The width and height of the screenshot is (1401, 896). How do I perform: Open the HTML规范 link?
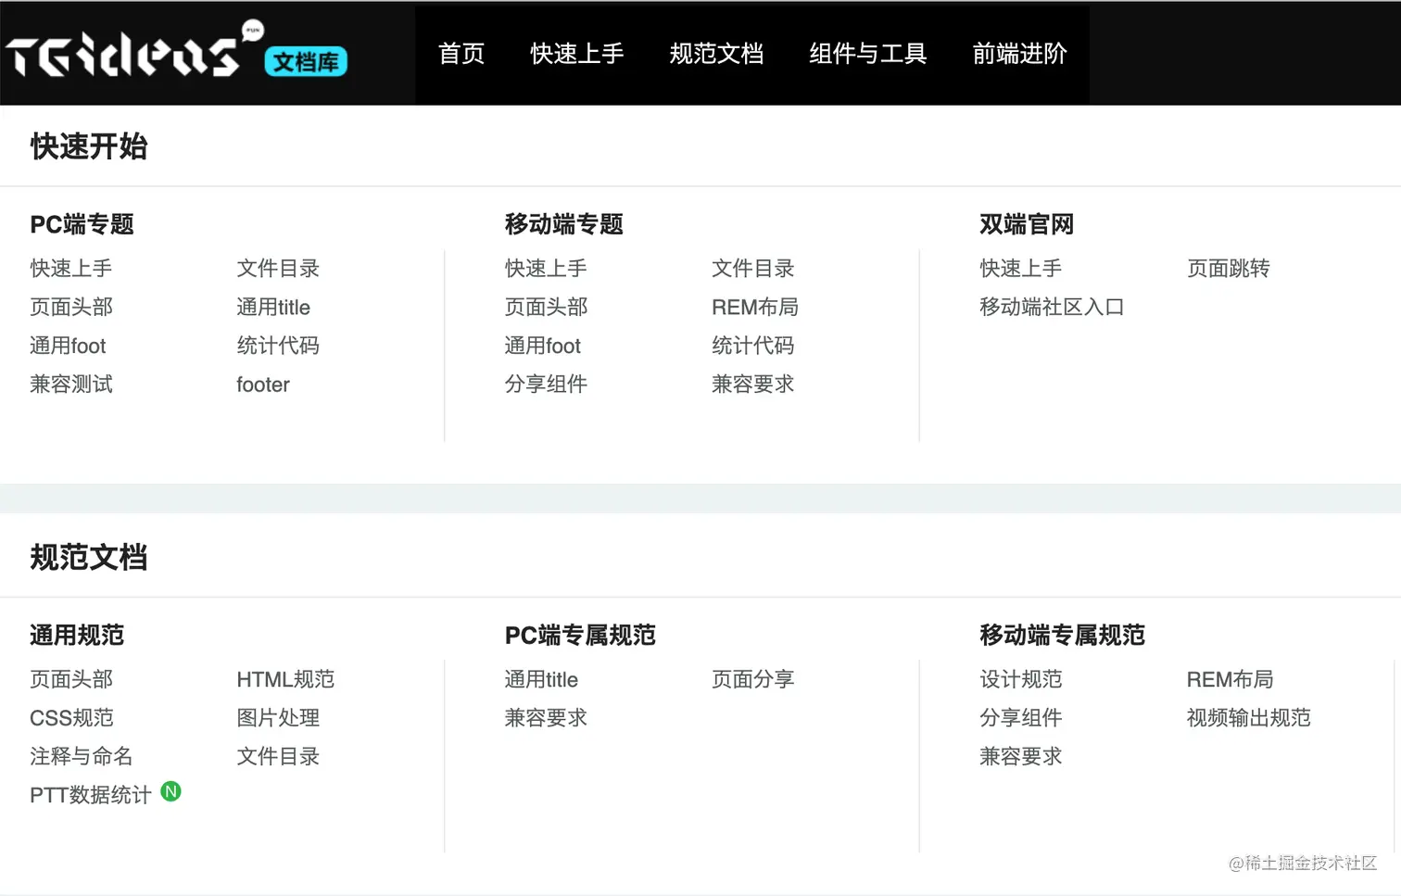click(285, 679)
